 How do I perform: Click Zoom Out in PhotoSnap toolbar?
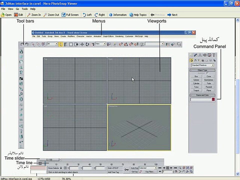pos(51,15)
